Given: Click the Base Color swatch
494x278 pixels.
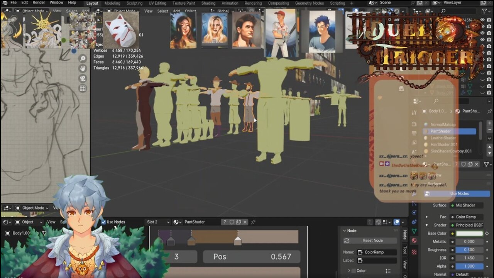Looking at the screenshot, I should click(x=469, y=234).
